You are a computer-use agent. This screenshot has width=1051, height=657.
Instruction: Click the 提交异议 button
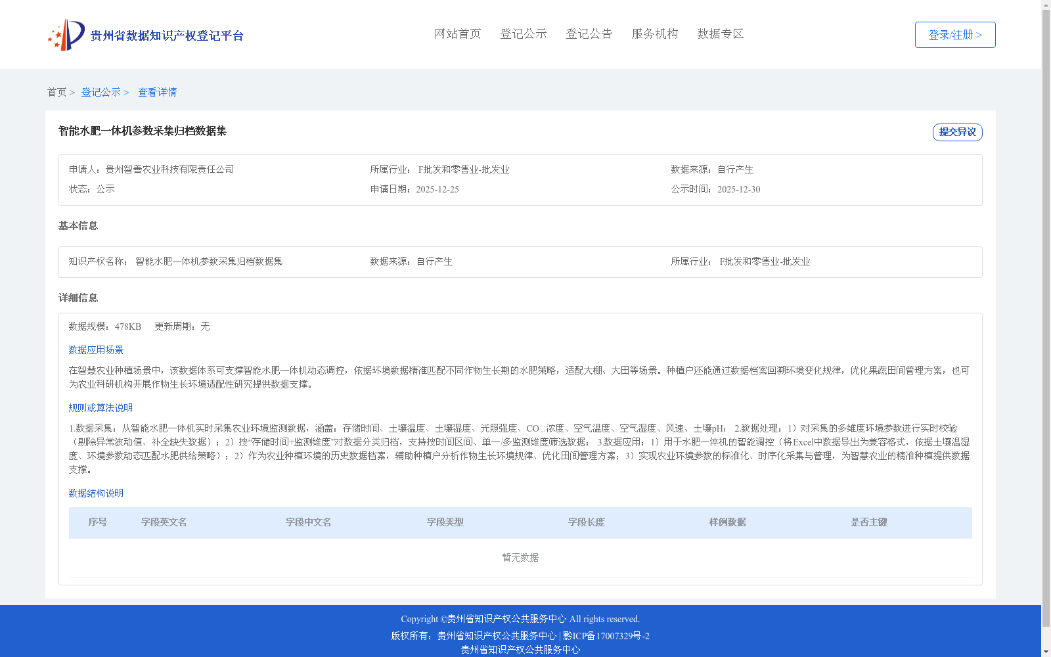pos(958,132)
